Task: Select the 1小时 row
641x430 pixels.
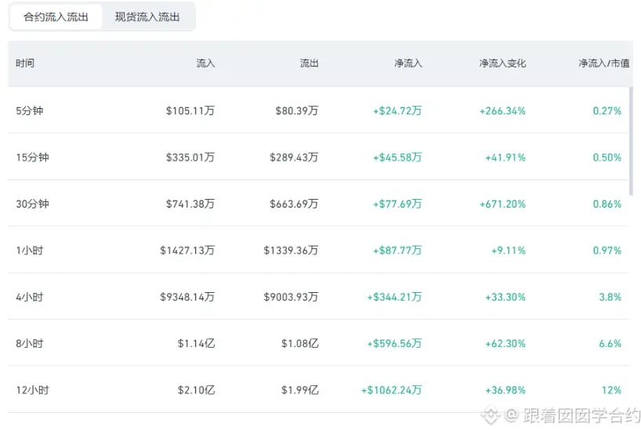Action: click(318, 250)
